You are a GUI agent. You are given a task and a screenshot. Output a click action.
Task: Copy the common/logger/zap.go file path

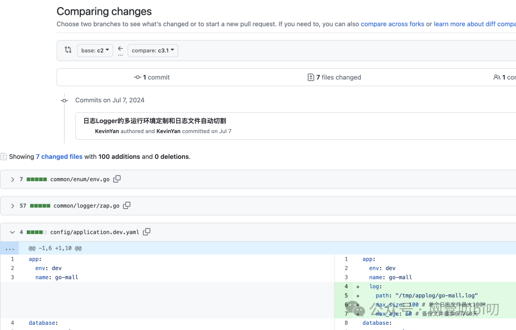point(127,206)
